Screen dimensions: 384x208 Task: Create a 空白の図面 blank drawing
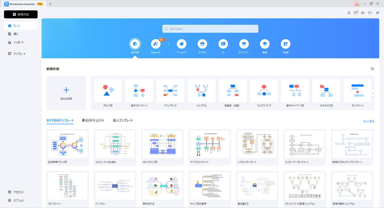pos(66,93)
